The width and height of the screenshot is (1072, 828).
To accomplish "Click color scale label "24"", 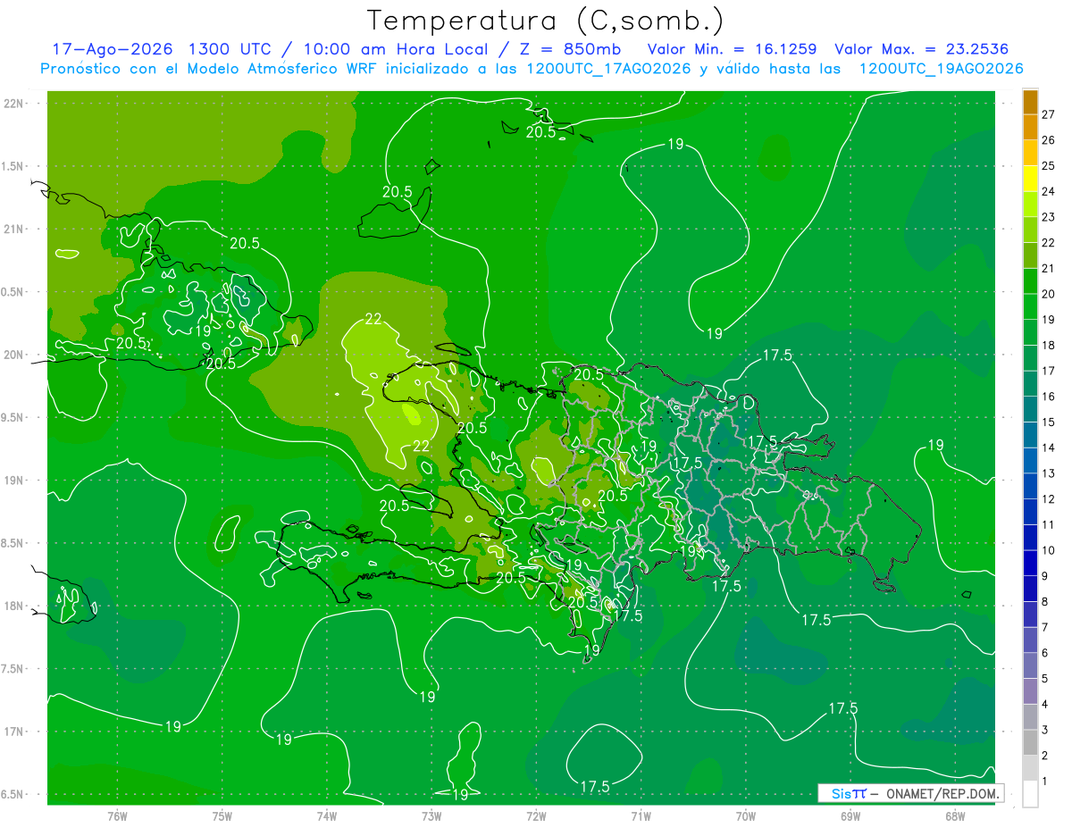I will pyautogui.click(x=1048, y=191).
